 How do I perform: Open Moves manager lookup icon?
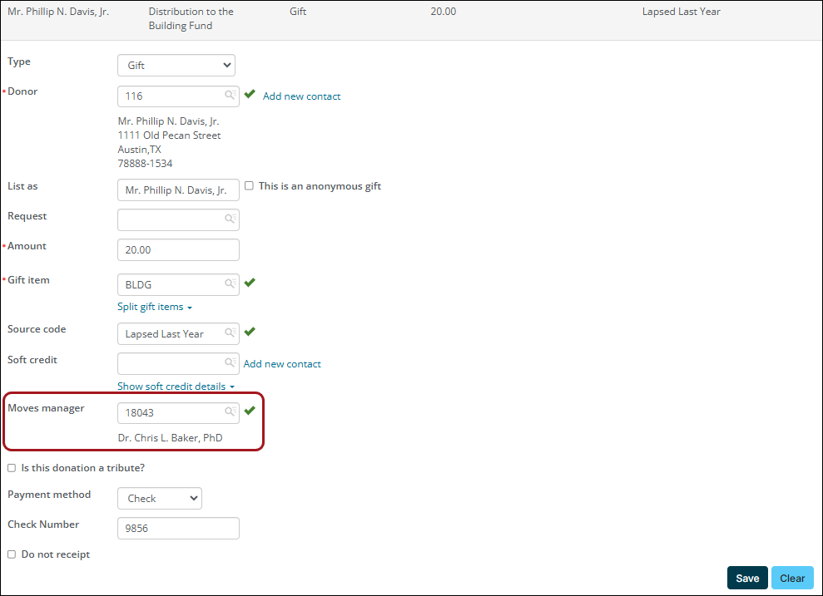coord(230,411)
